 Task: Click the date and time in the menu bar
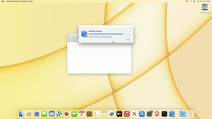[x=203, y=1]
